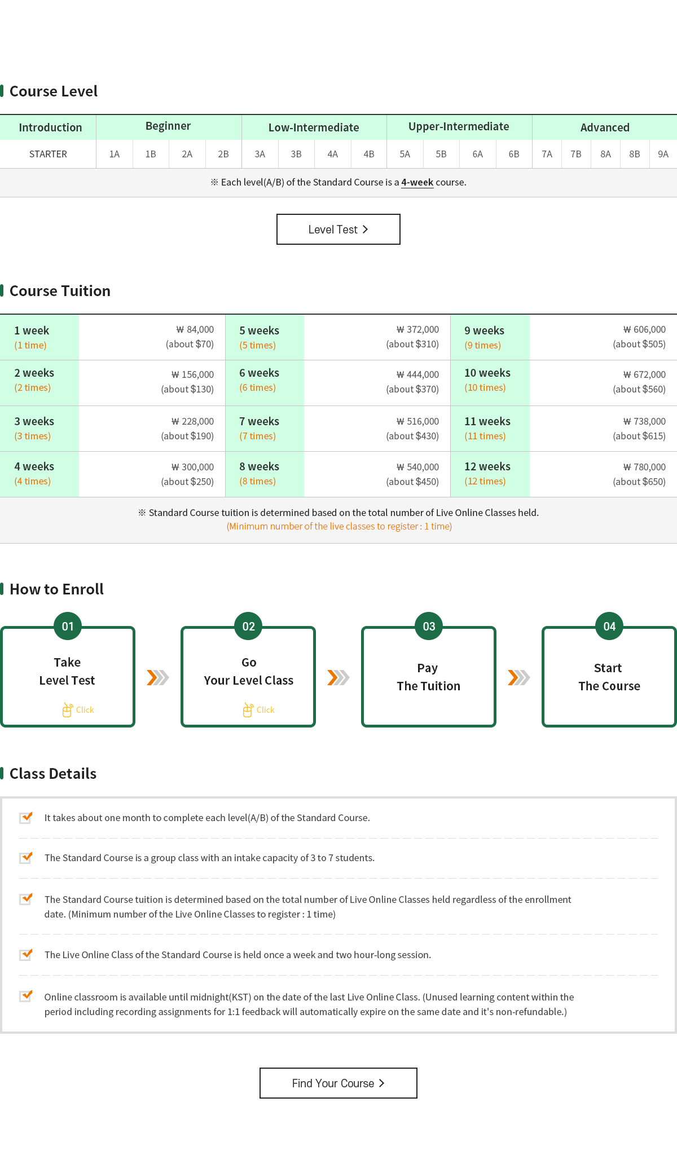Screen dimensions: 677x1155
Task: Click the ₩ 606,000 price
Action: 644,329
